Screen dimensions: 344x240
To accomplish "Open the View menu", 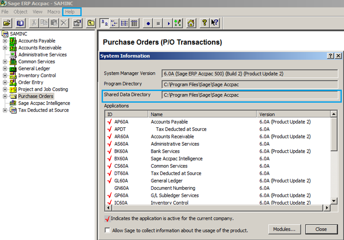I will (x=38, y=12).
